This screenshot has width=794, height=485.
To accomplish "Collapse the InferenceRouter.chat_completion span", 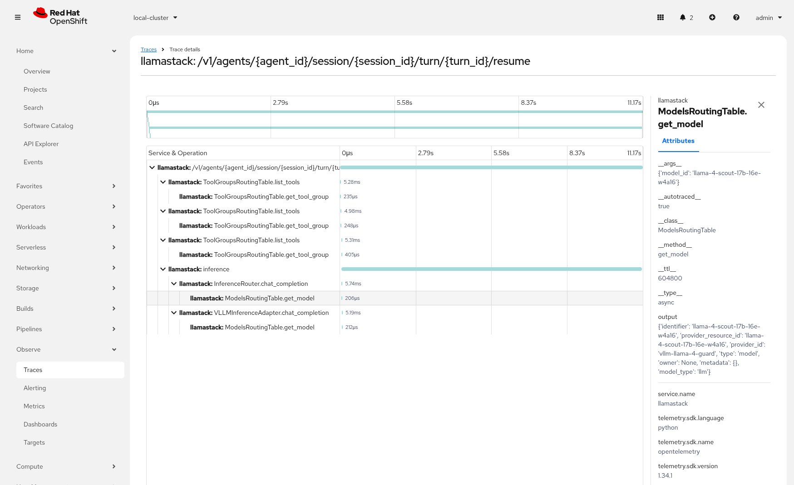I will [174, 284].
